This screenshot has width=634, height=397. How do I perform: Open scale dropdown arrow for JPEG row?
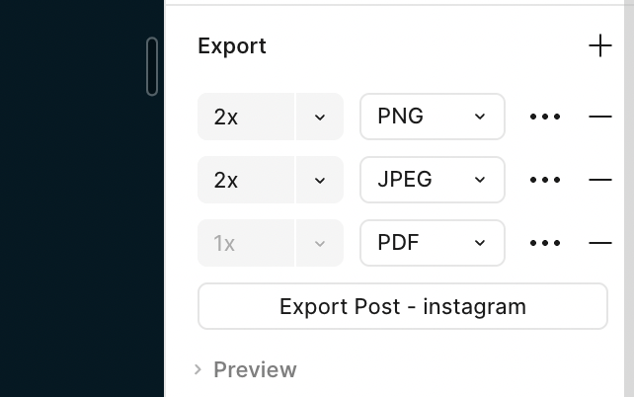coord(320,180)
